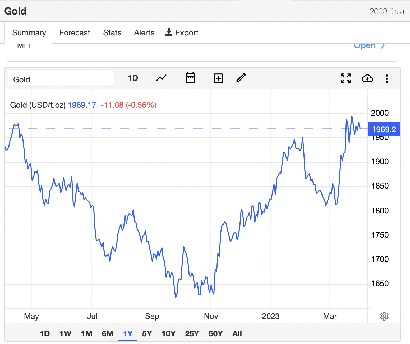Viewport: 410px width, 344px height.
Task: Open the Export download option
Action: pos(181,32)
